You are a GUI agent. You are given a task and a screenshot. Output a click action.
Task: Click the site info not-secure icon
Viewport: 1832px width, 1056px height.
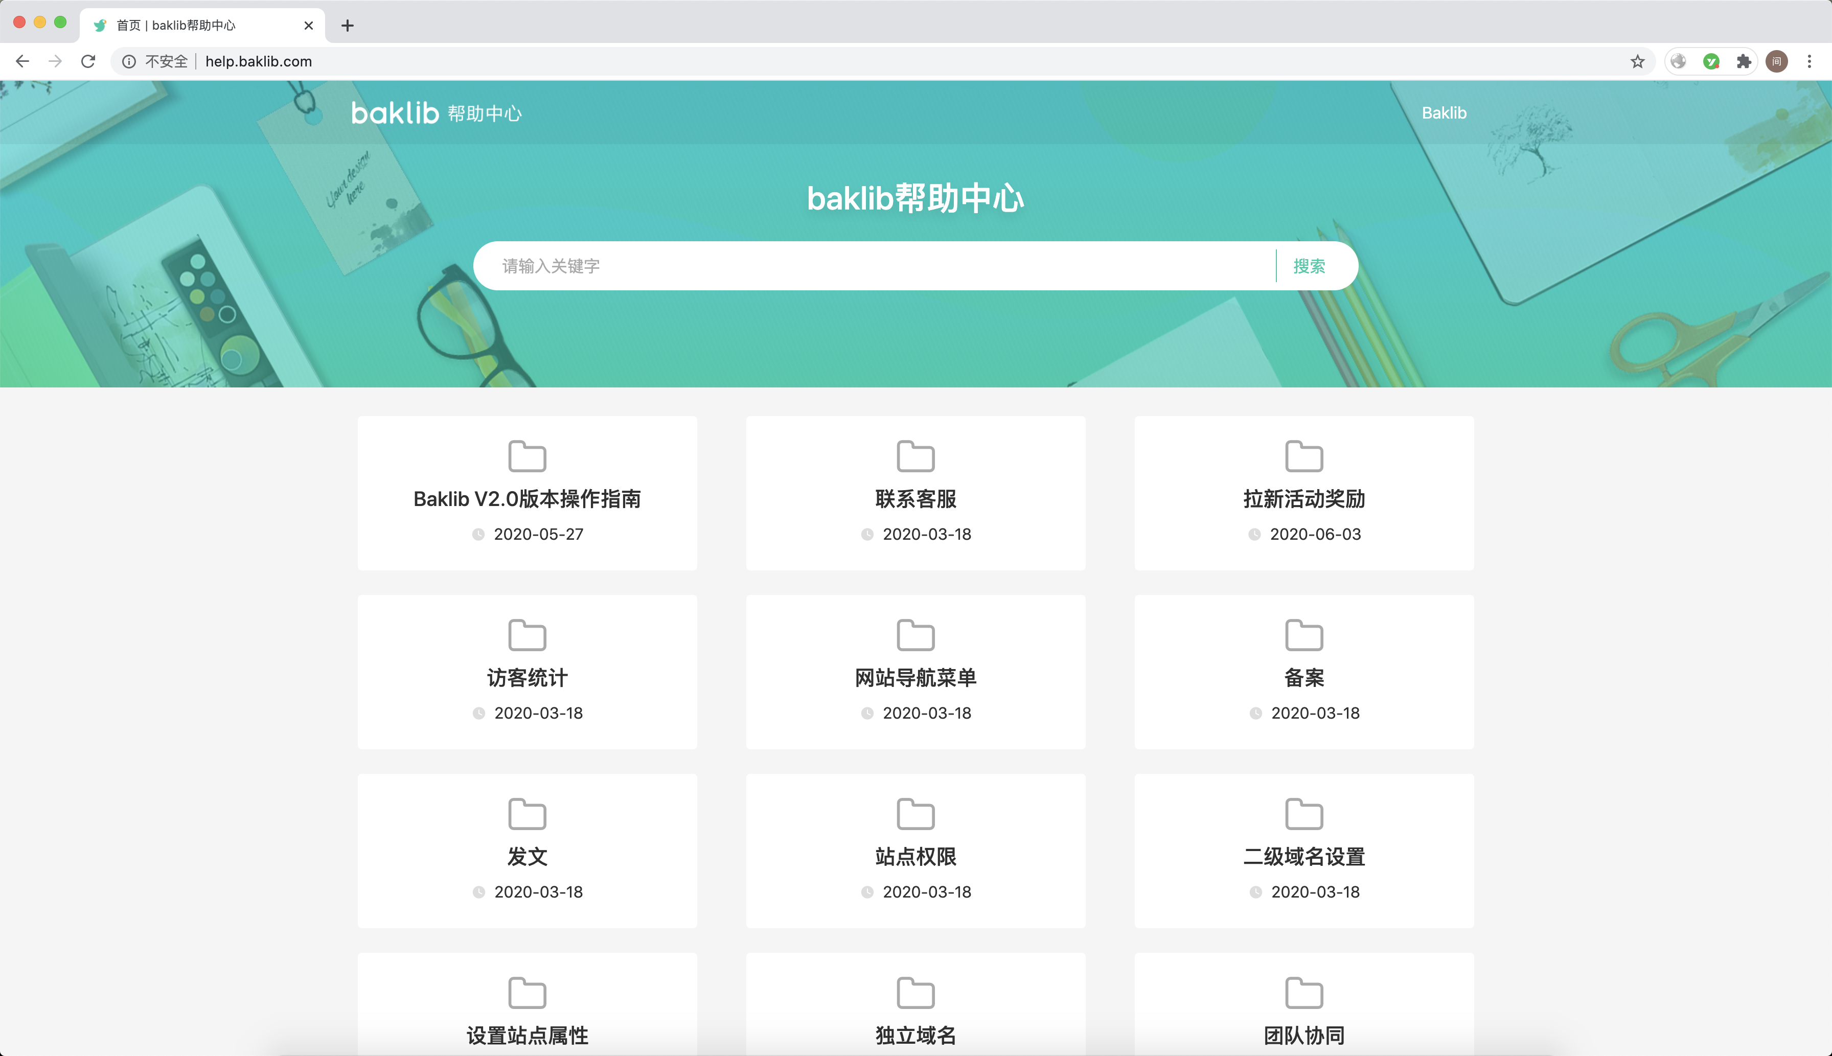[129, 62]
